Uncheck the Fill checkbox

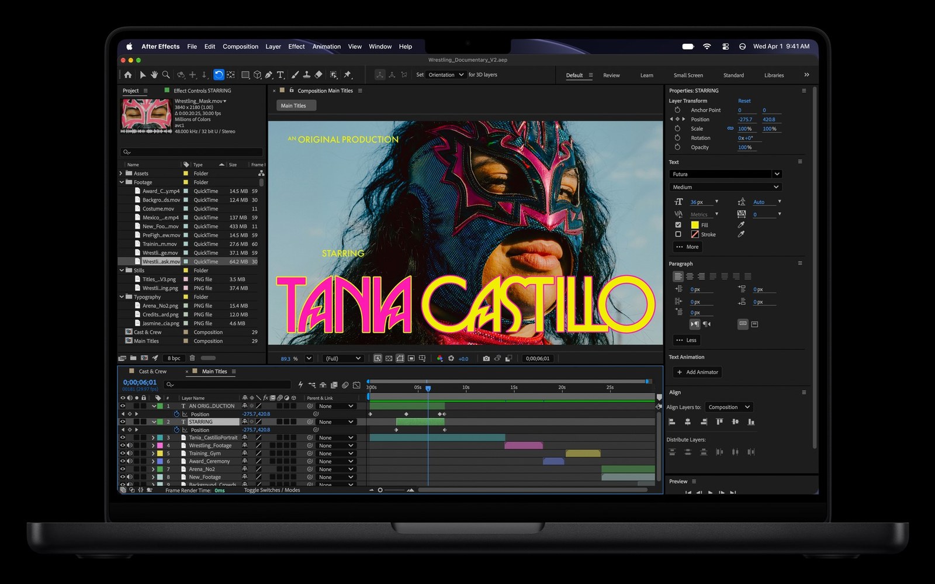[678, 224]
